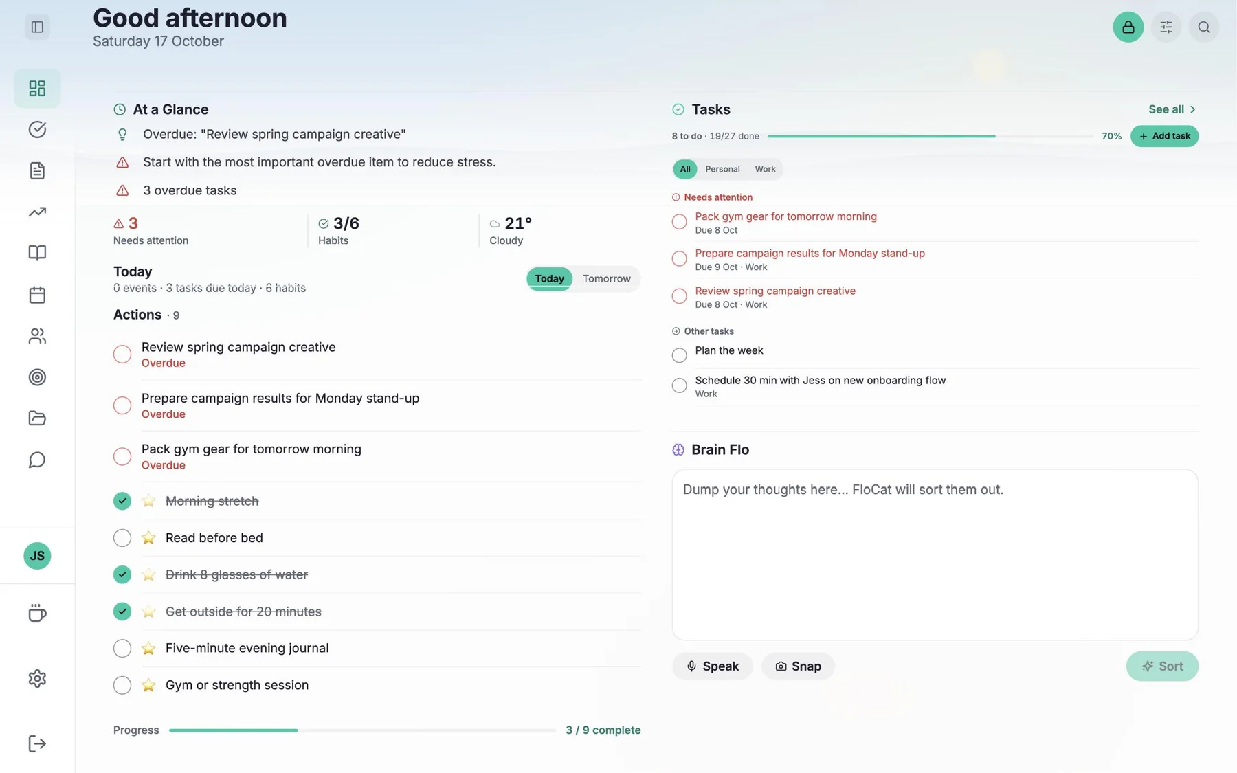
Task: Click the search magnifier icon
Action: point(1204,27)
